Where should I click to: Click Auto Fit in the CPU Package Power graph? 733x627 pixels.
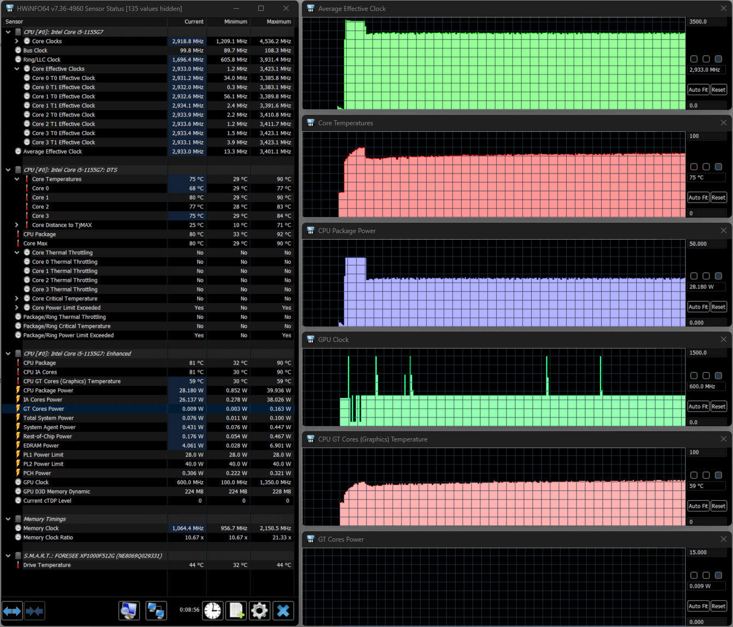pyautogui.click(x=698, y=307)
